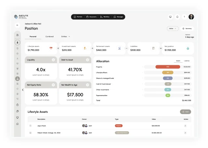Click the yellow Lifestyle effects allocation bar
Image resolution: width=208 pixels, height=148 pixels.
pyautogui.click(x=168, y=72)
